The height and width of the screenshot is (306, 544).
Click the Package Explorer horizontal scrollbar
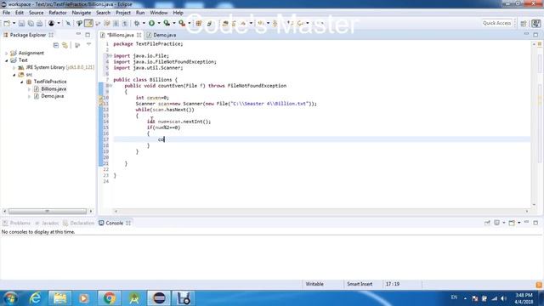click(x=48, y=212)
